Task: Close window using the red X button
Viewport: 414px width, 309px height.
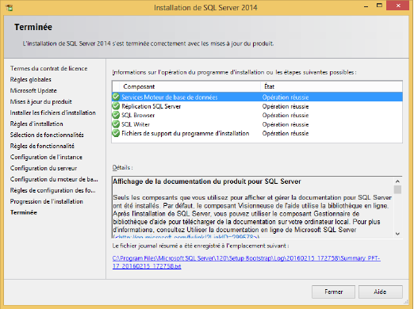Action: pyautogui.click(x=398, y=6)
